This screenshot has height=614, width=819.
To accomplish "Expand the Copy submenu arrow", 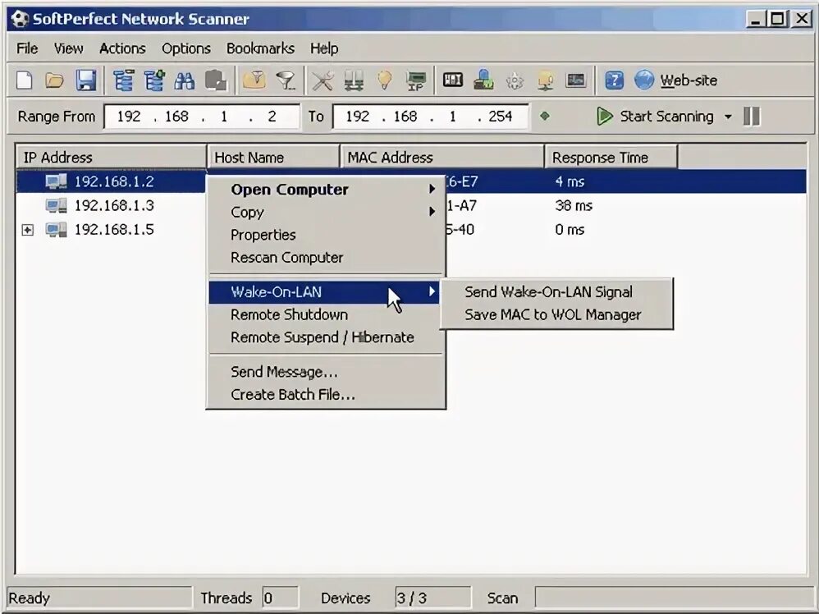I will click(x=432, y=212).
